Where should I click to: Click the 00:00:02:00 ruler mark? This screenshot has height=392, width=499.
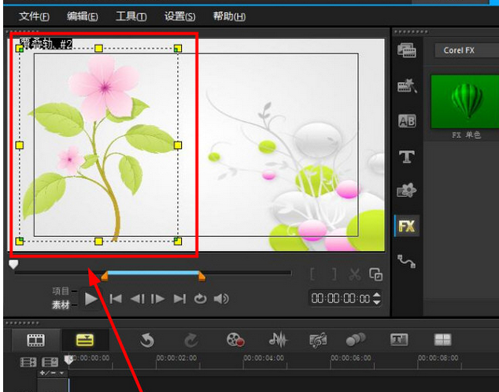click(176, 358)
